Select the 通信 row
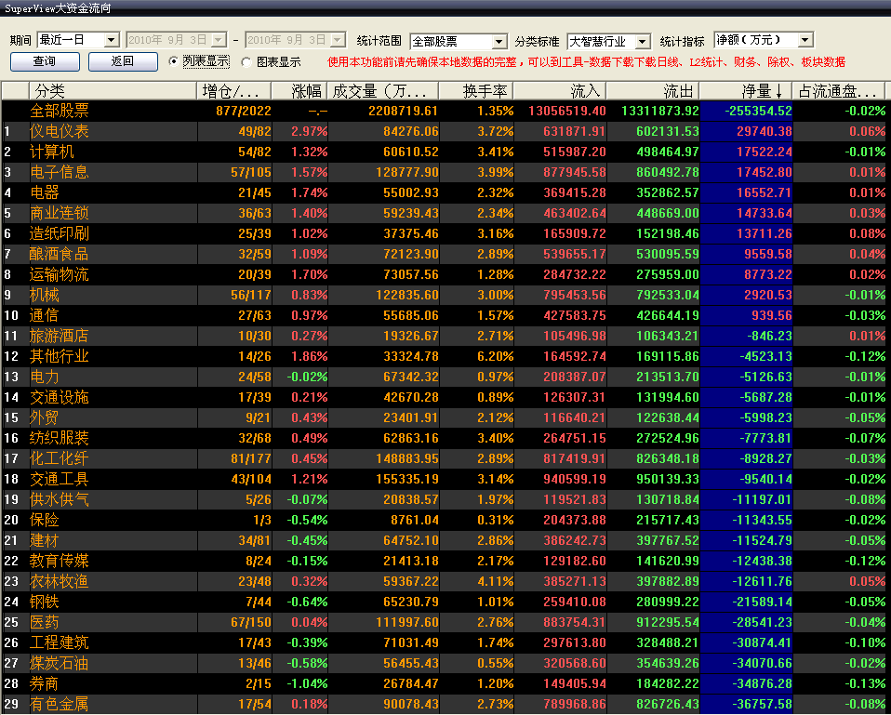This screenshot has width=891, height=715. coord(445,316)
